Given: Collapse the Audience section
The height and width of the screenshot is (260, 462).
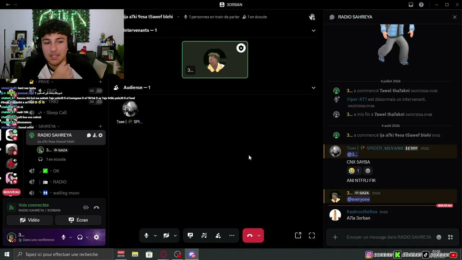Looking at the screenshot, I should click(313, 87).
